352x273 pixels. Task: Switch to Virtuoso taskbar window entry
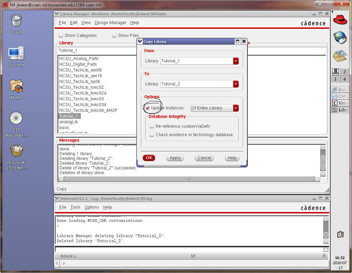pyautogui.click(x=340, y=103)
